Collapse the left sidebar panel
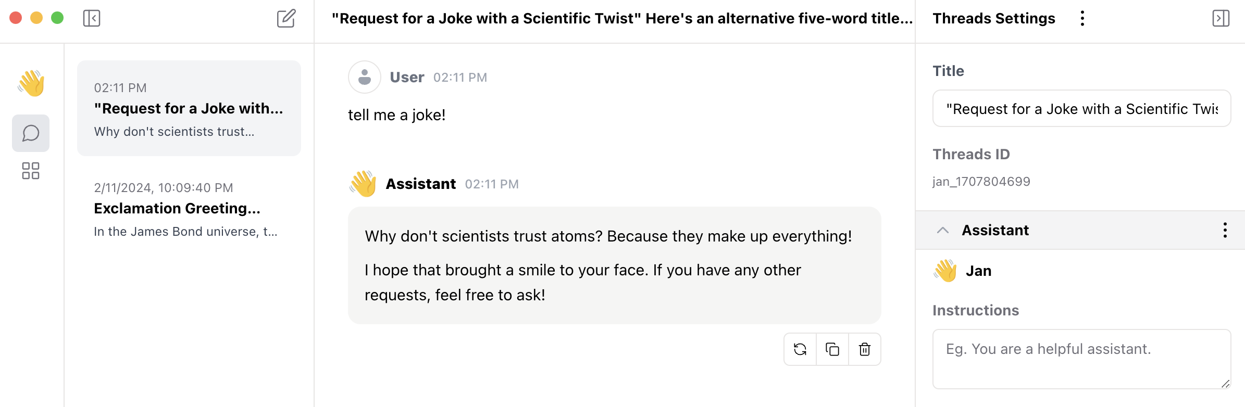The image size is (1245, 407). [92, 19]
